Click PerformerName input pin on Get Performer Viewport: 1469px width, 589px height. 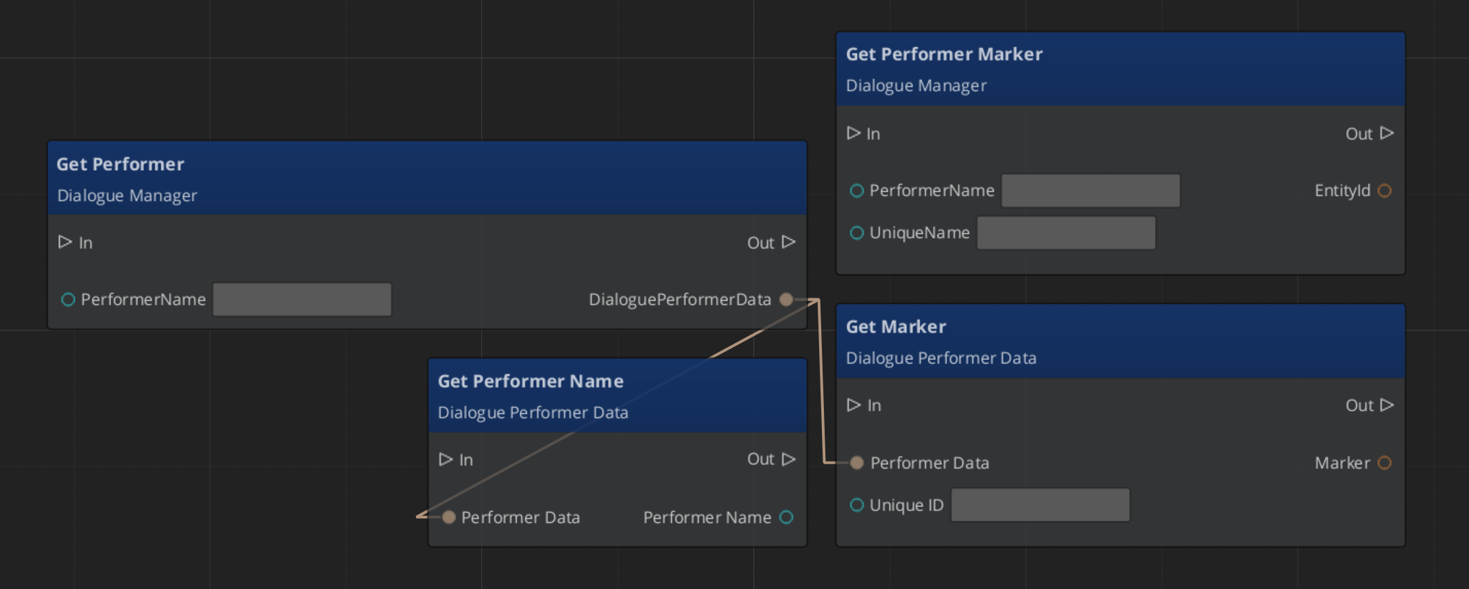pos(68,300)
